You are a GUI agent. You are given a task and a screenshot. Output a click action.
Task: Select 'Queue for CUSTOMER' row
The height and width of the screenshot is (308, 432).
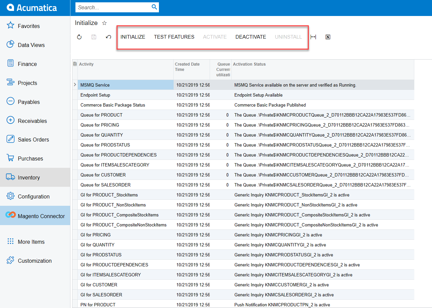243,175
